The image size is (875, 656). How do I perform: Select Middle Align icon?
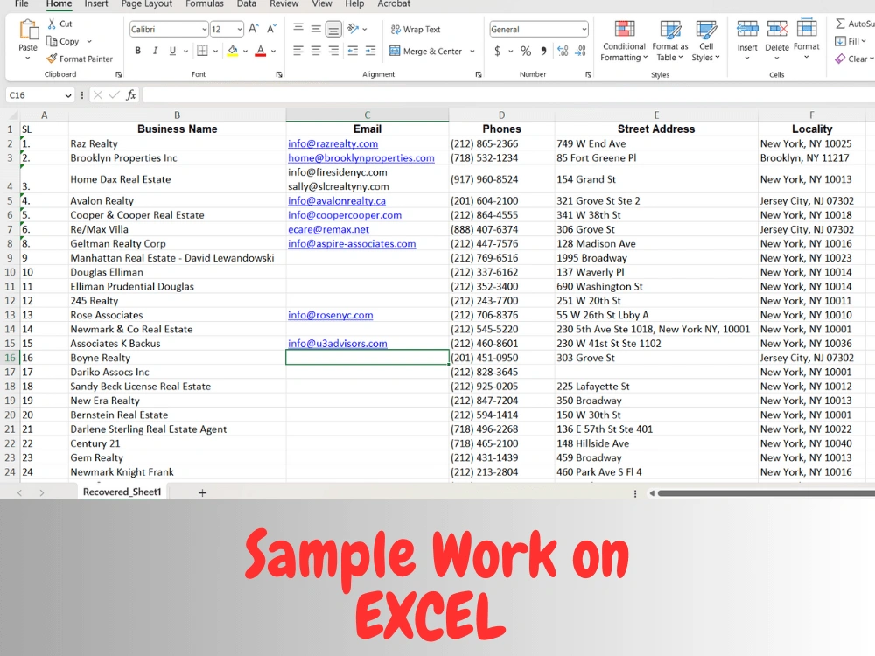tap(316, 29)
